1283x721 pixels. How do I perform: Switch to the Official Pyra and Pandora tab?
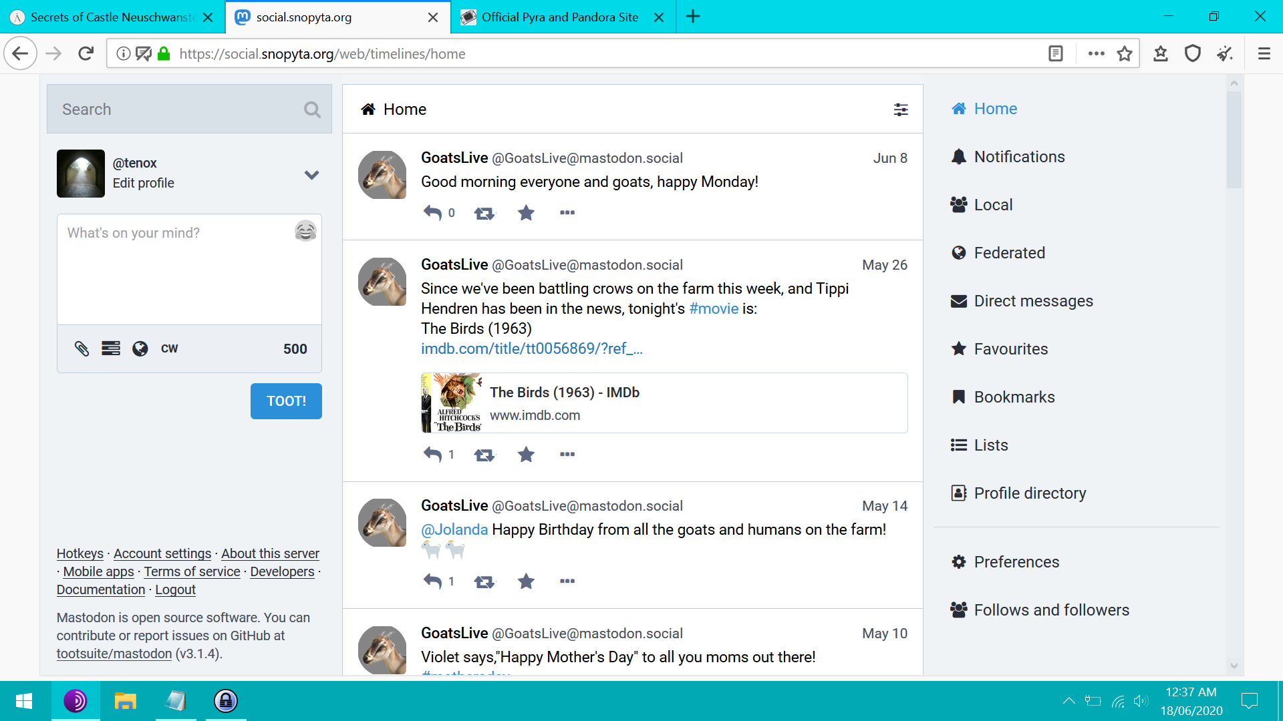pyautogui.click(x=559, y=17)
